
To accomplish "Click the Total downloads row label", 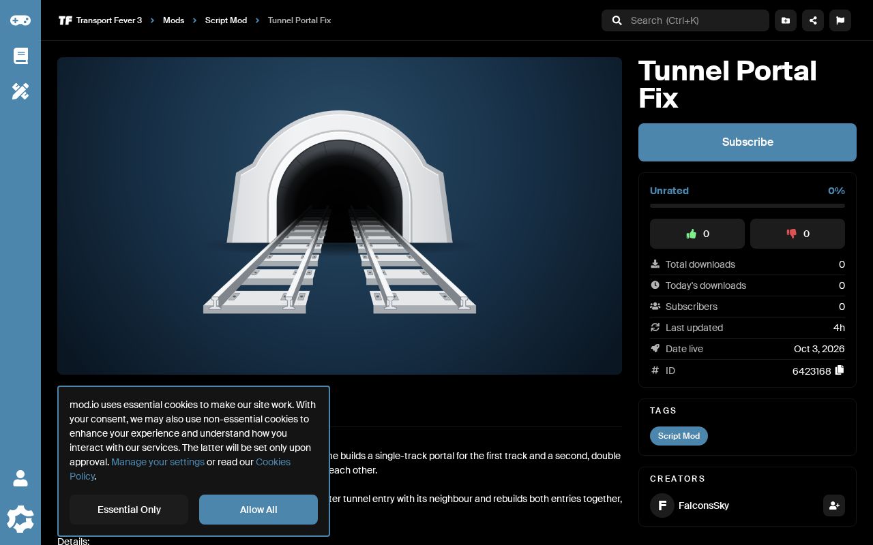I will coord(700,264).
